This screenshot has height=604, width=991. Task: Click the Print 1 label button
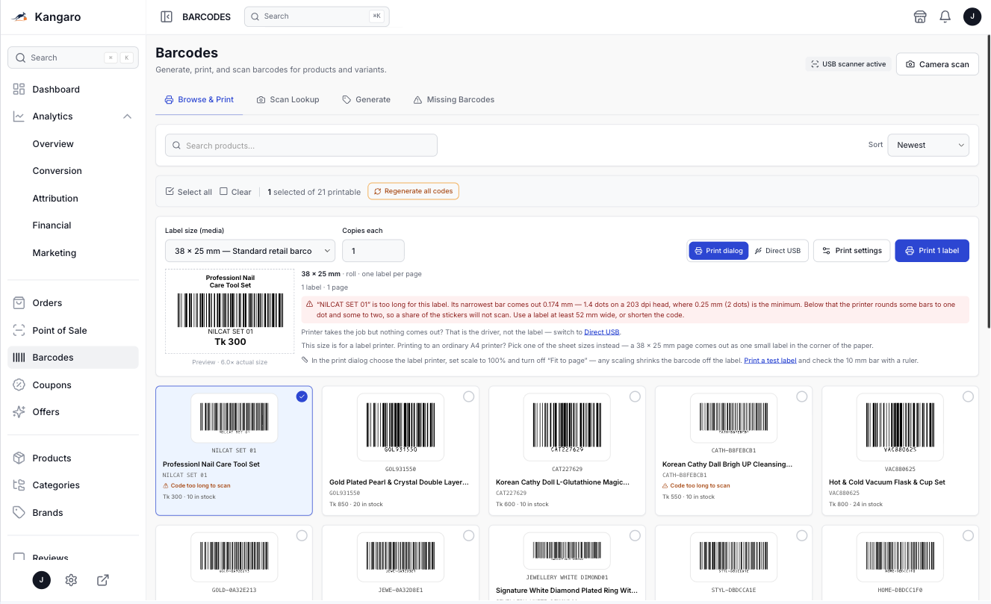tap(932, 251)
